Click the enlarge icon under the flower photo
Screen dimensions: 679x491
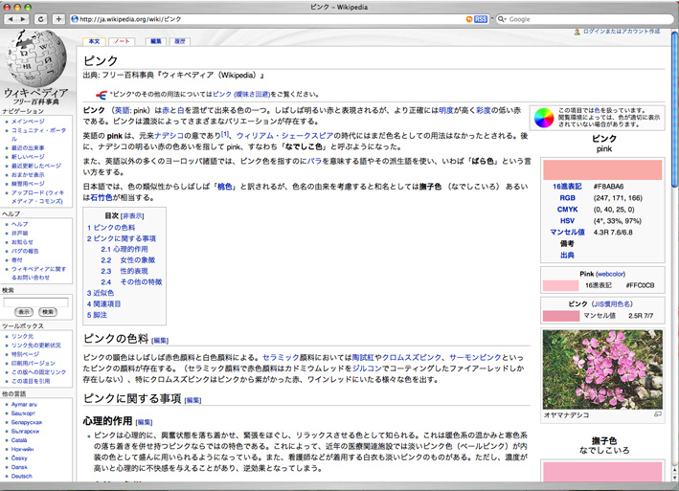[658, 414]
